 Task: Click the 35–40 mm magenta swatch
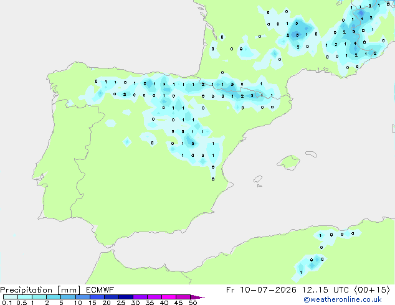[154, 297]
